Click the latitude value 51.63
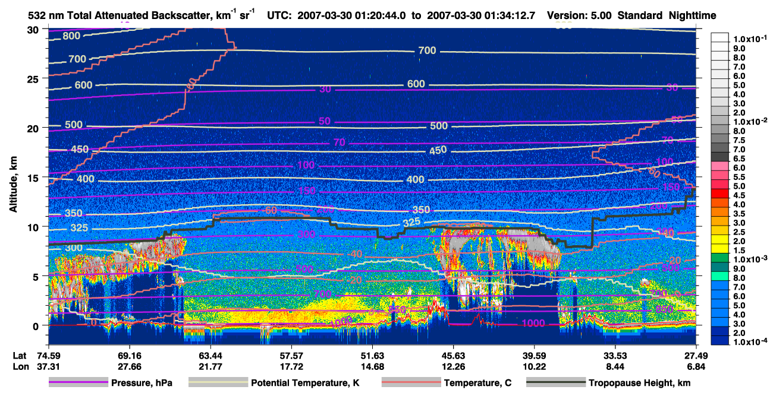This screenshot has width=773, height=396. [372, 356]
